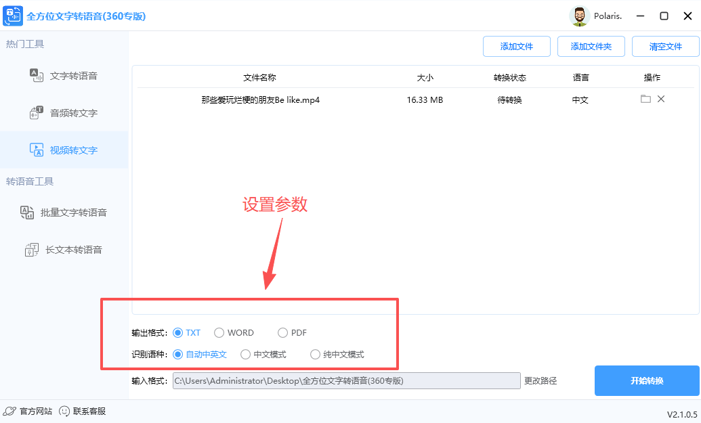This screenshot has width=701, height=423.
Task: Click the 更改路径 link
Action: 541,380
